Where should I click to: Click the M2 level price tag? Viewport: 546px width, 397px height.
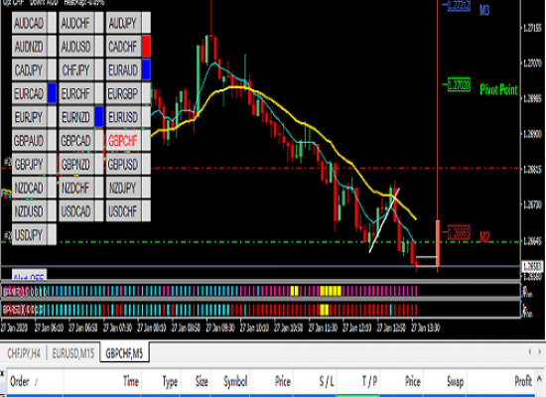(459, 232)
